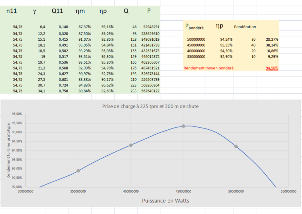Click the Q11 header cell
This screenshot has height=214, width=302.
click(58, 11)
